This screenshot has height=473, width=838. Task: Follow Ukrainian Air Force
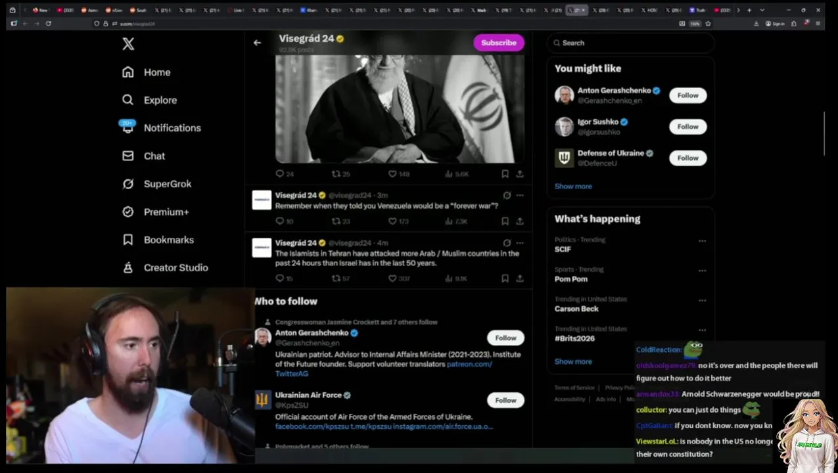pyautogui.click(x=505, y=400)
